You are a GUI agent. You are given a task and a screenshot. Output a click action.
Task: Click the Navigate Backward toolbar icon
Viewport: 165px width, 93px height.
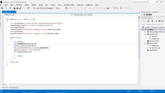point(2,8)
